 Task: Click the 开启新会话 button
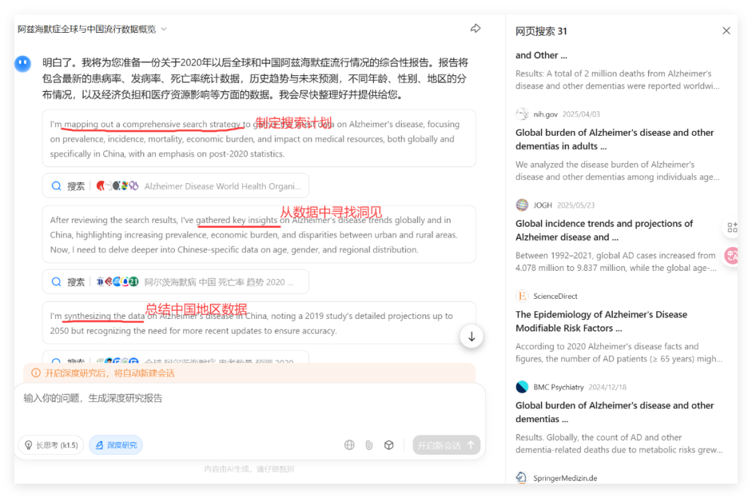tap(446, 445)
